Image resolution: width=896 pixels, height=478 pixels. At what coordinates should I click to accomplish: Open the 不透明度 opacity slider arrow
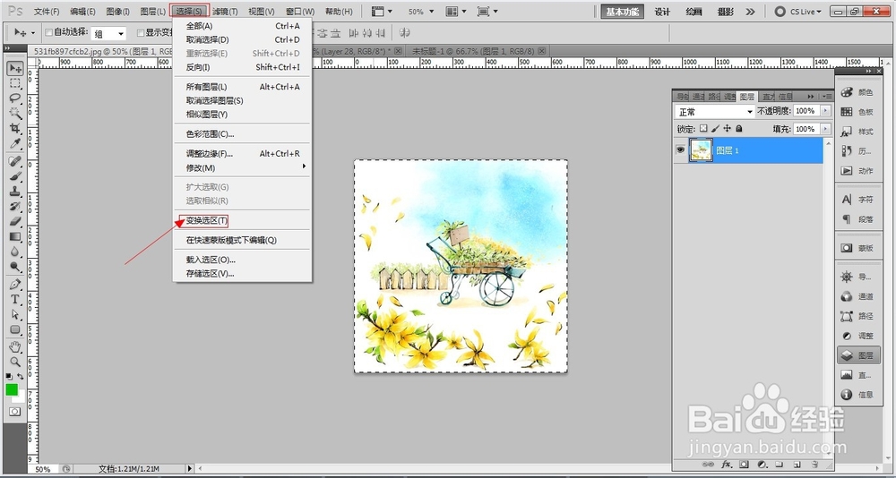pyautogui.click(x=825, y=111)
